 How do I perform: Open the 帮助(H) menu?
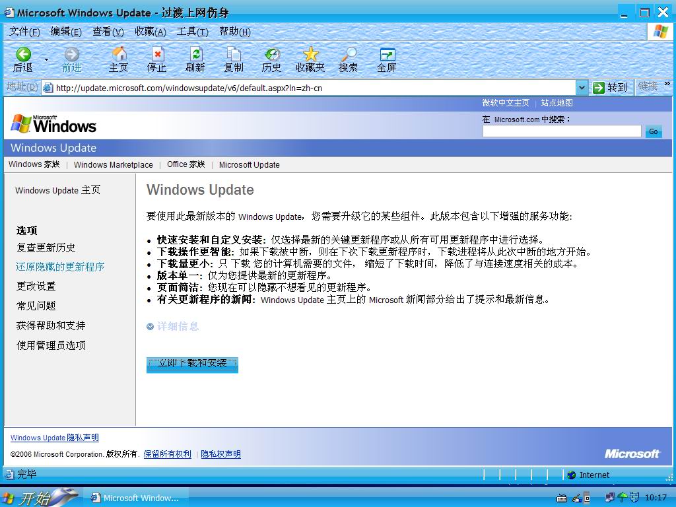(234, 32)
